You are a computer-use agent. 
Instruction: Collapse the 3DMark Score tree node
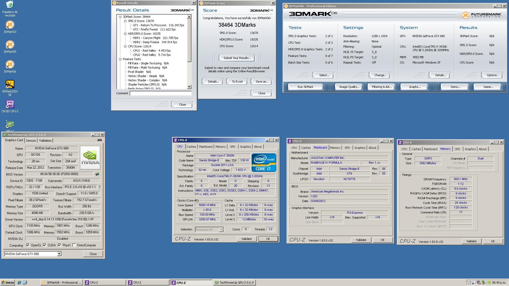coord(120,17)
